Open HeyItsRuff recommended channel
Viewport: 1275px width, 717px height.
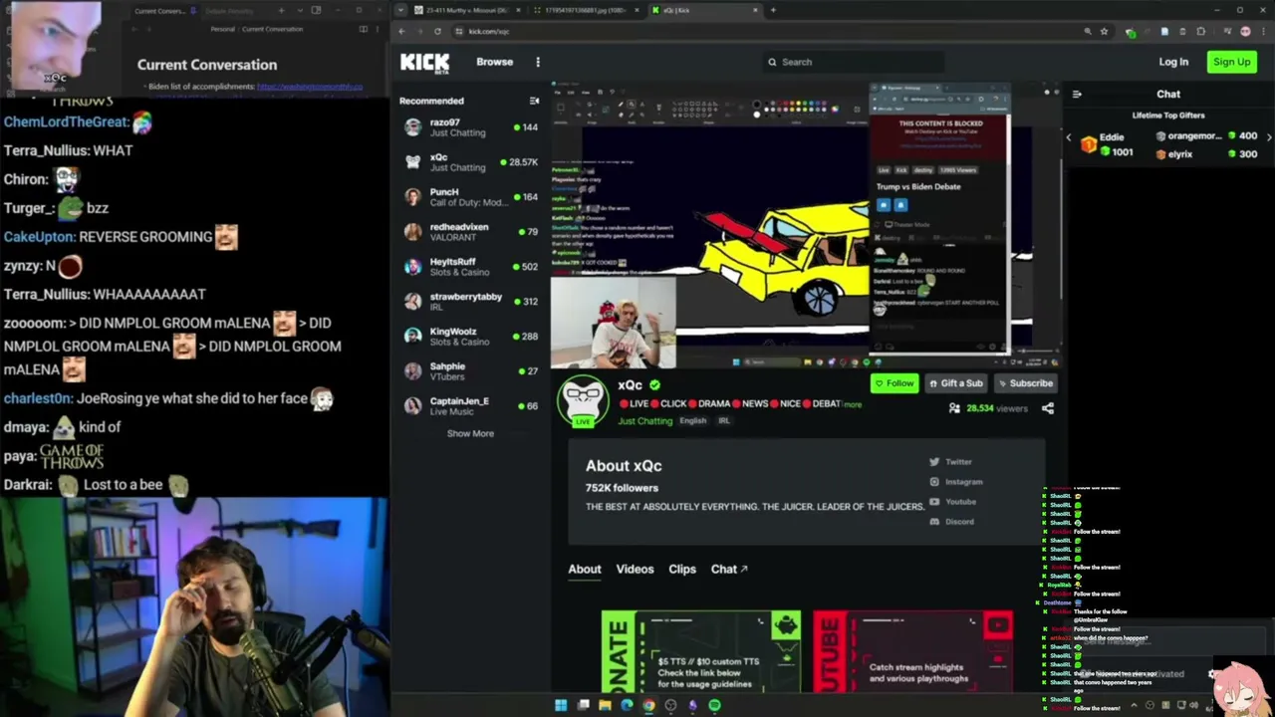click(471, 267)
